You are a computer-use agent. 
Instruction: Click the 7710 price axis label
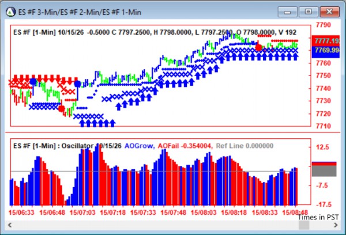[x=324, y=126]
